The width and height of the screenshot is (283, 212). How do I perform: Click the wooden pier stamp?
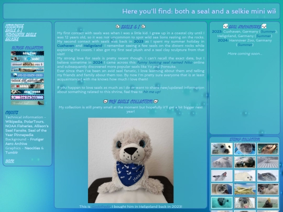[268, 162]
